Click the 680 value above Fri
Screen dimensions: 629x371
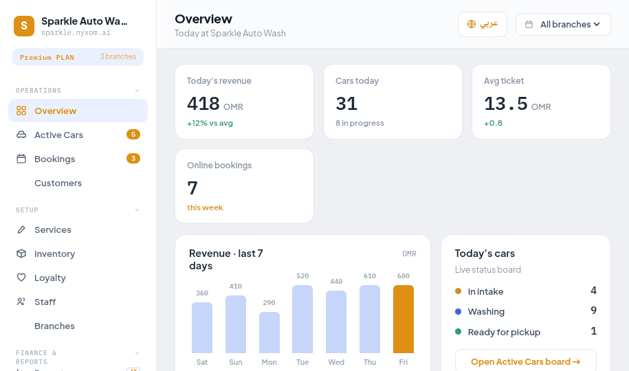(x=403, y=276)
